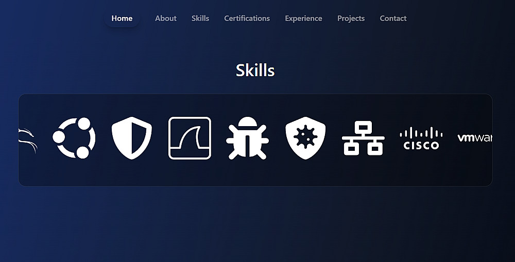Open the Certifications nav link
Screen dimensions: 515x262
(247, 19)
